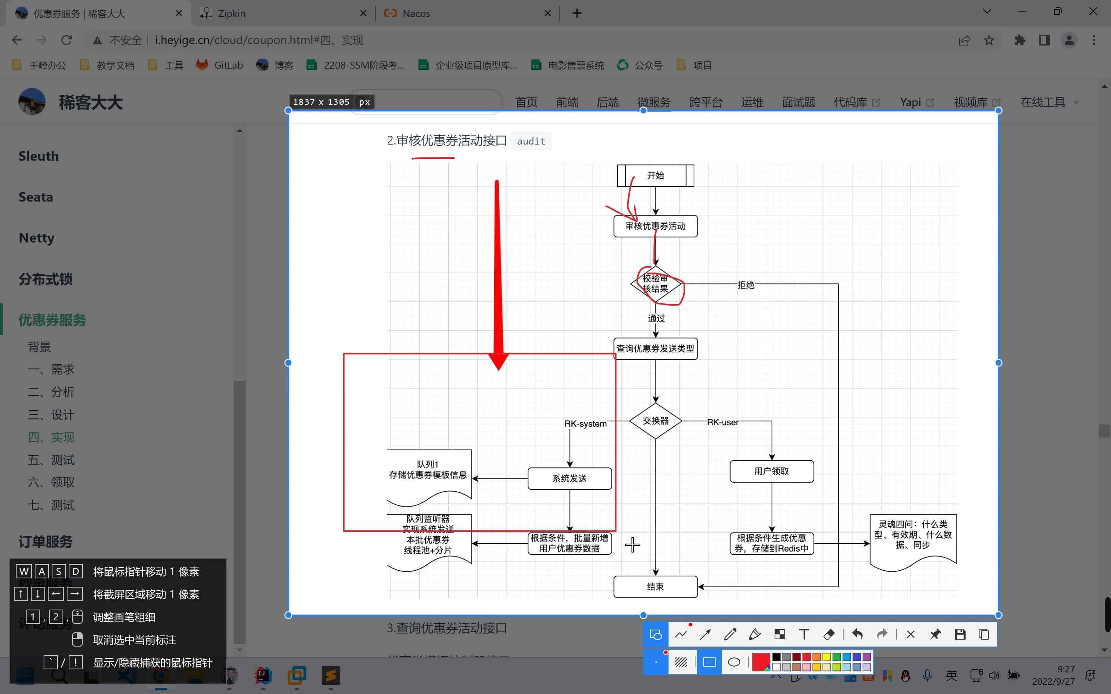Cancel the screenshot with the X icon
Viewport: 1111px width, 694px height.
[x=911, y=634]
